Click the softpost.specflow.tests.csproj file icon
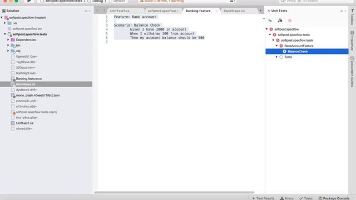356x200 pixels. click(x=13, y=112)
